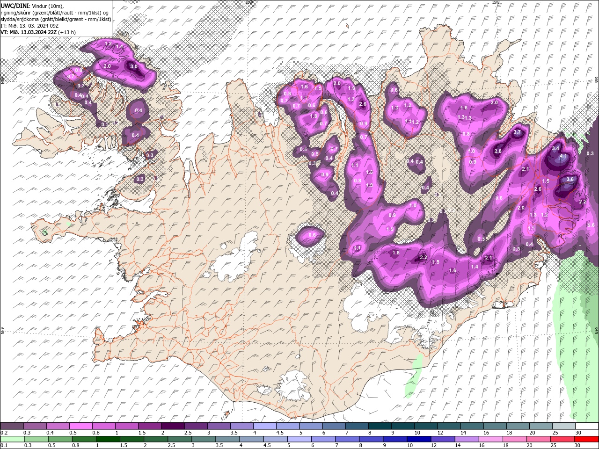Select the 0.2 dusky purple swatch, upper legend row
This screenshot has height=449, width=599.
pos(12,426)
